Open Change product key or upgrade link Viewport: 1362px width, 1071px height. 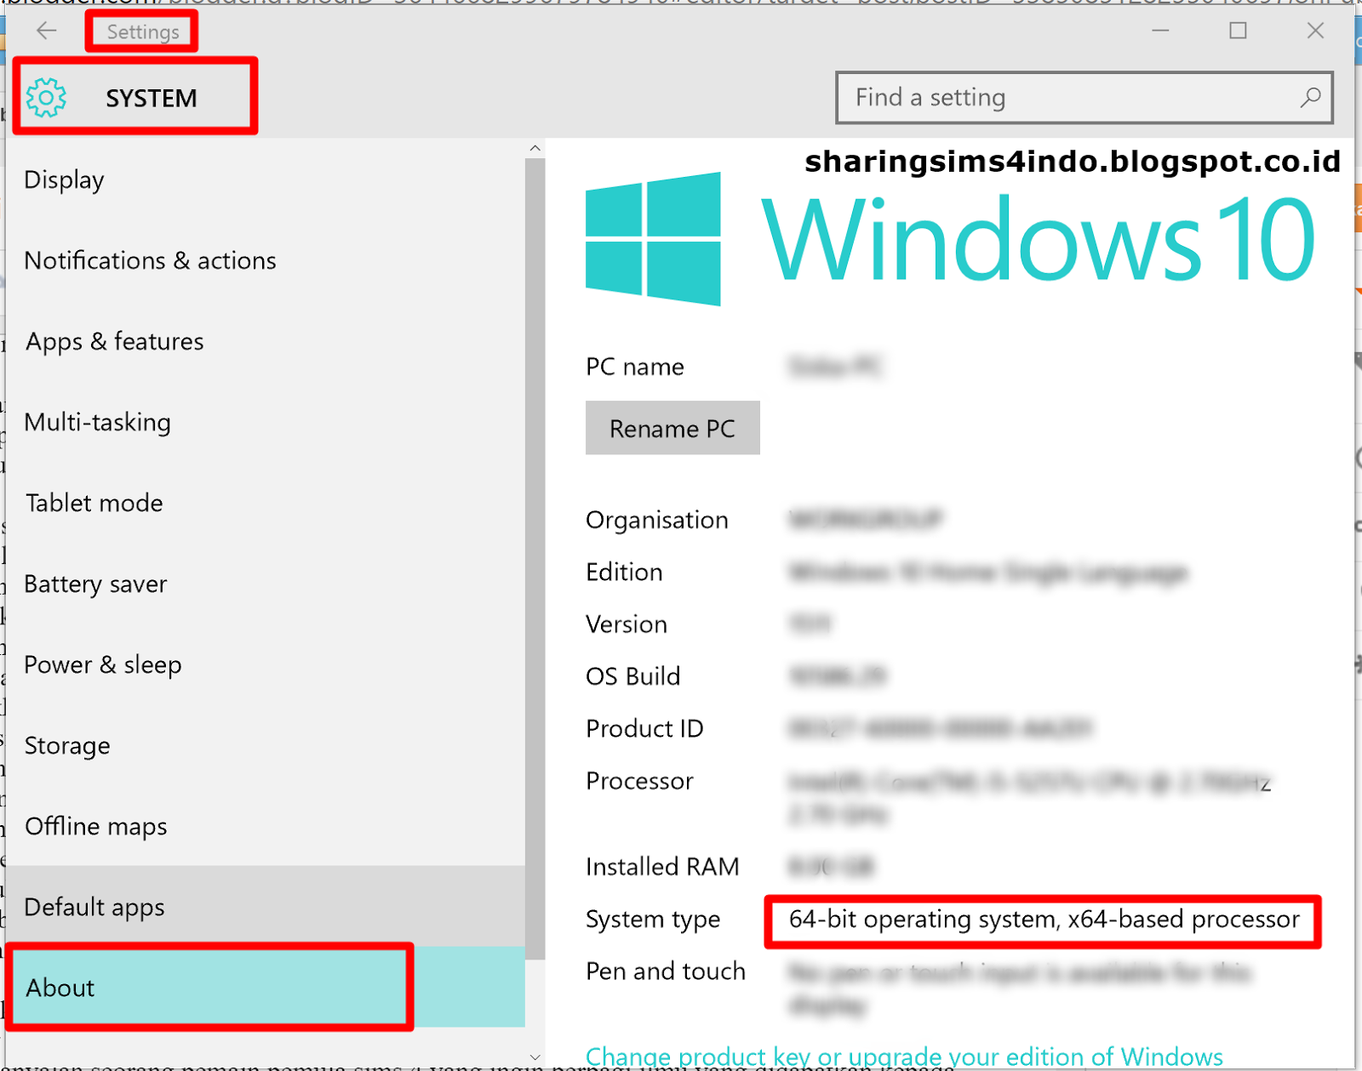(x=904, y=1057)
